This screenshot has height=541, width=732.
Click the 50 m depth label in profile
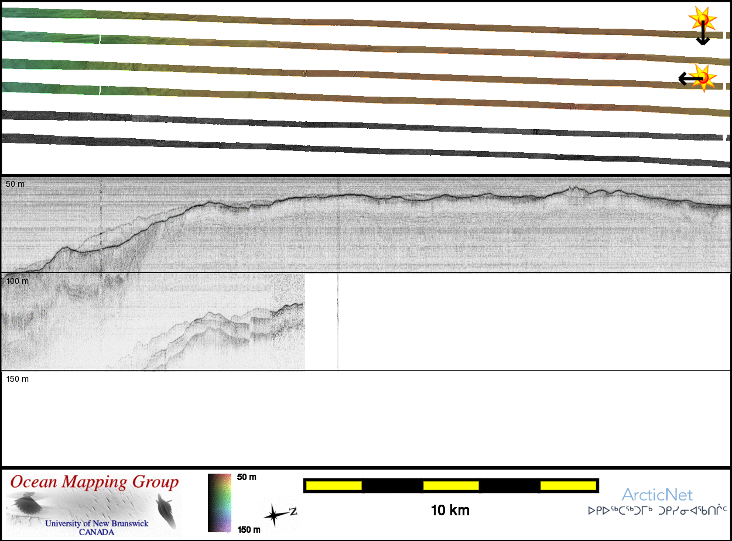16,184
